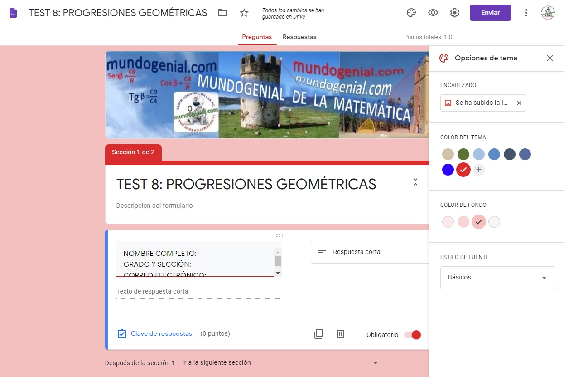Edit the section title TEST 8 field
This screenshot has width=564, height=377.
(246, 184)
